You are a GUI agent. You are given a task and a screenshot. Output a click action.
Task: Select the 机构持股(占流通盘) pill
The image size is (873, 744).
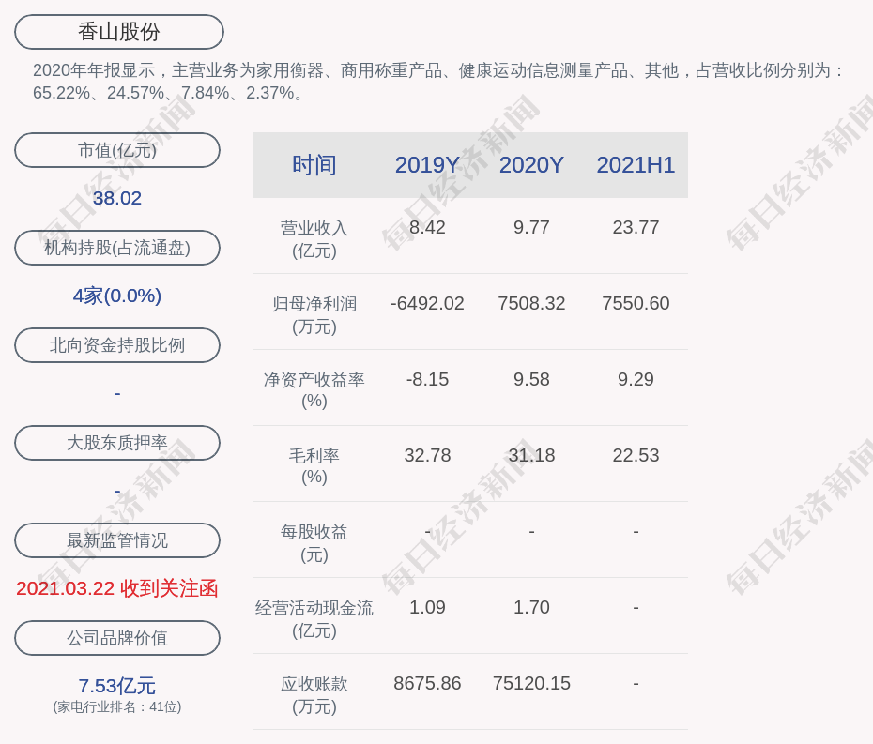click(x=117, y=248)
